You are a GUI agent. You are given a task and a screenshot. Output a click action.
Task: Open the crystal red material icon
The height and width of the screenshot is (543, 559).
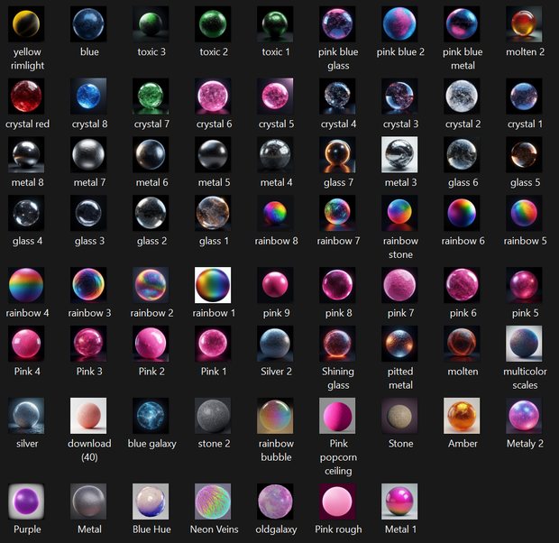coord(26,96)
